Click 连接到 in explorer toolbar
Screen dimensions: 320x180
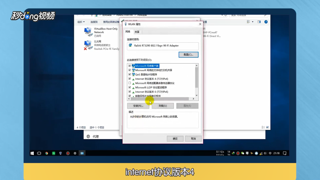(x=94, y=22)
